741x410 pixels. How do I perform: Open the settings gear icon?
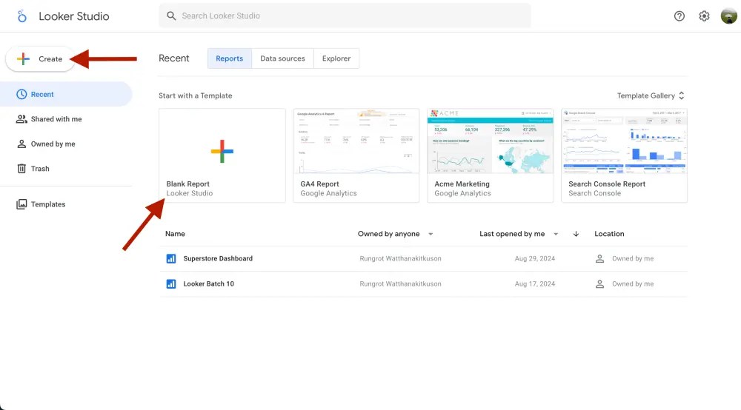(x=704, y=16)
